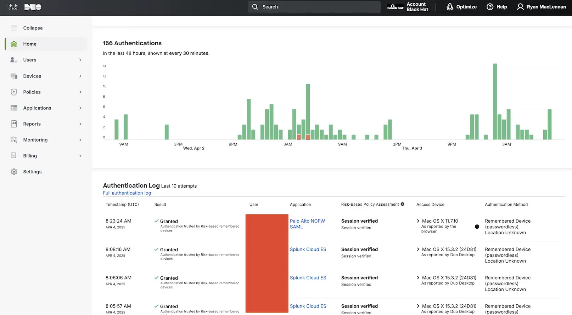Click the Policies shield icon
This screenshot has height=315, width=572.
(14, 92)
